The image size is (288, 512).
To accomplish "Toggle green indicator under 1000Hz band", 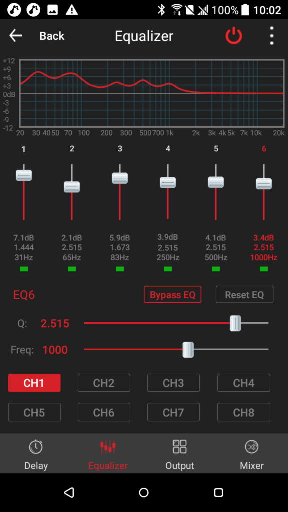I will (x=264, y=269).
